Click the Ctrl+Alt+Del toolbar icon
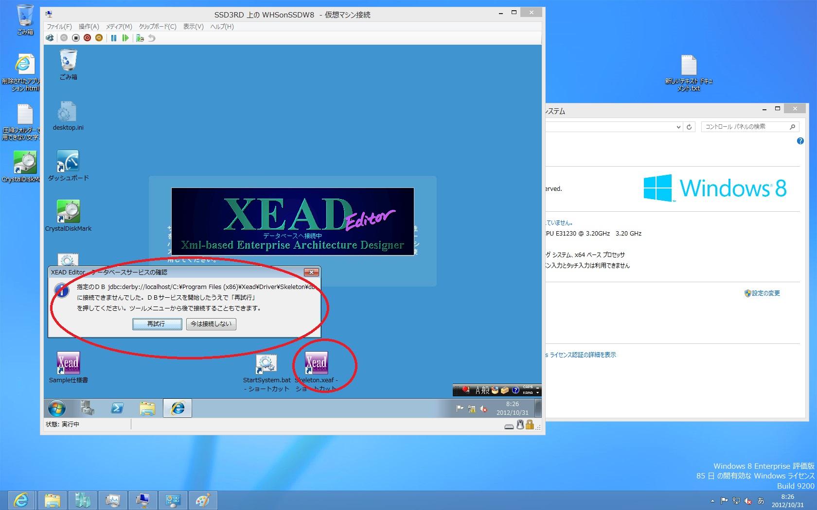This screenshot has height=510, width=817. tap(50, 38)
